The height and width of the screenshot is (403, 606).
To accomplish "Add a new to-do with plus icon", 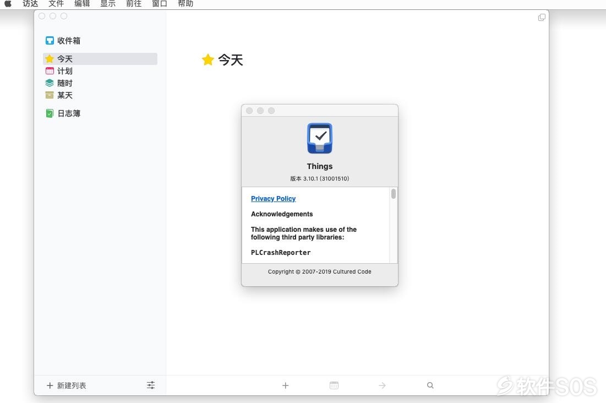I will click(285, 385).
